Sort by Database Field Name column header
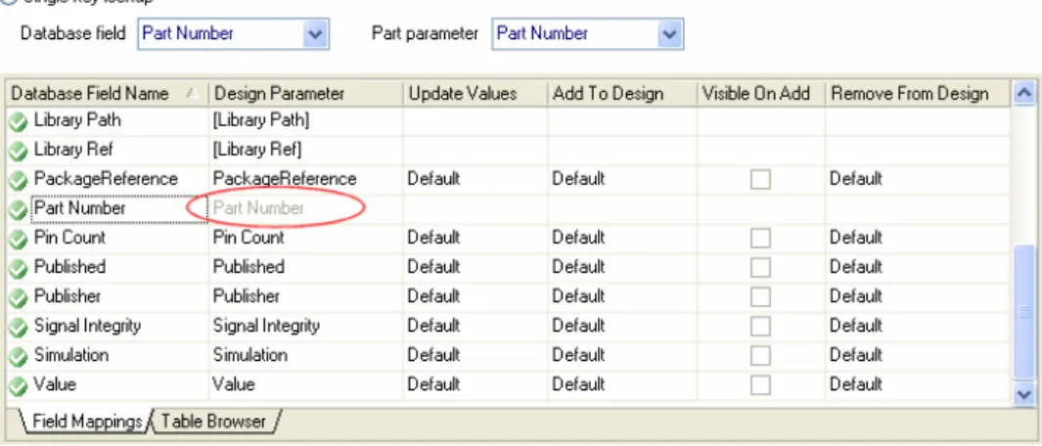 pos(107,94)
